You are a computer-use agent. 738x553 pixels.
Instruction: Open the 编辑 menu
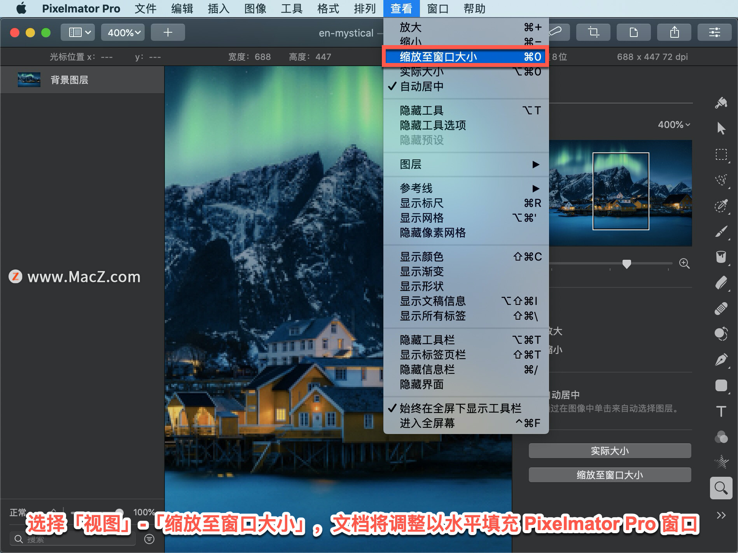[182, 9]
